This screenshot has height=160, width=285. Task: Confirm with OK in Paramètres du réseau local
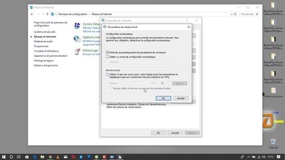pos(163,98)
